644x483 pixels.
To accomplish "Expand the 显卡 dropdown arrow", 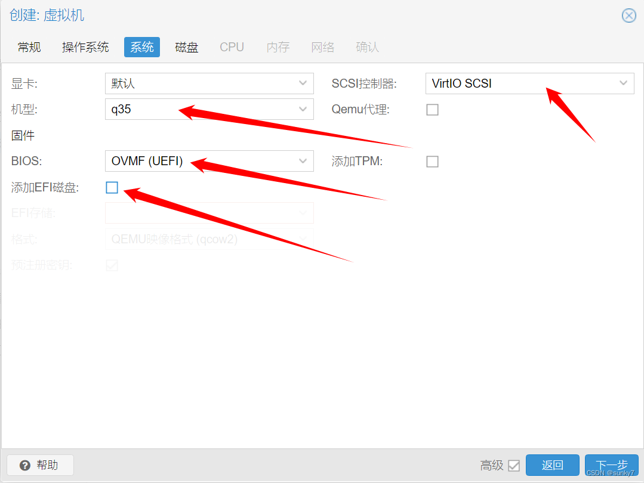I will pyautogui.click(x=303, y=83).
